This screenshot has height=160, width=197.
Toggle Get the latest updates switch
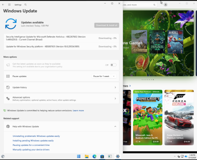113,65
